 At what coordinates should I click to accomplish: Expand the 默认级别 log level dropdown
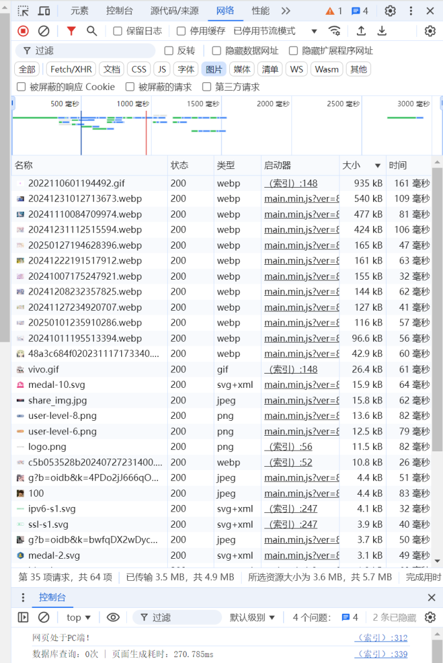253,617
